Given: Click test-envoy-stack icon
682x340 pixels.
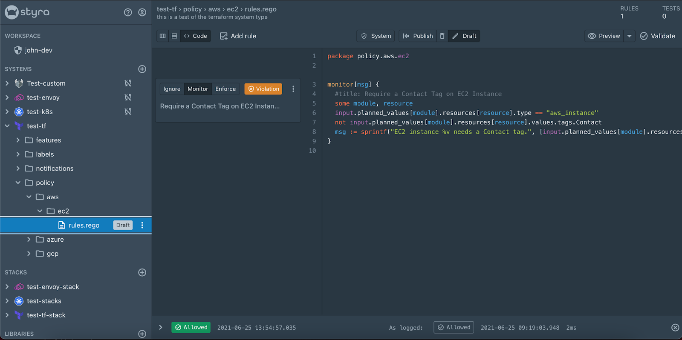Looking at the screenshot, I should [19, 287].
